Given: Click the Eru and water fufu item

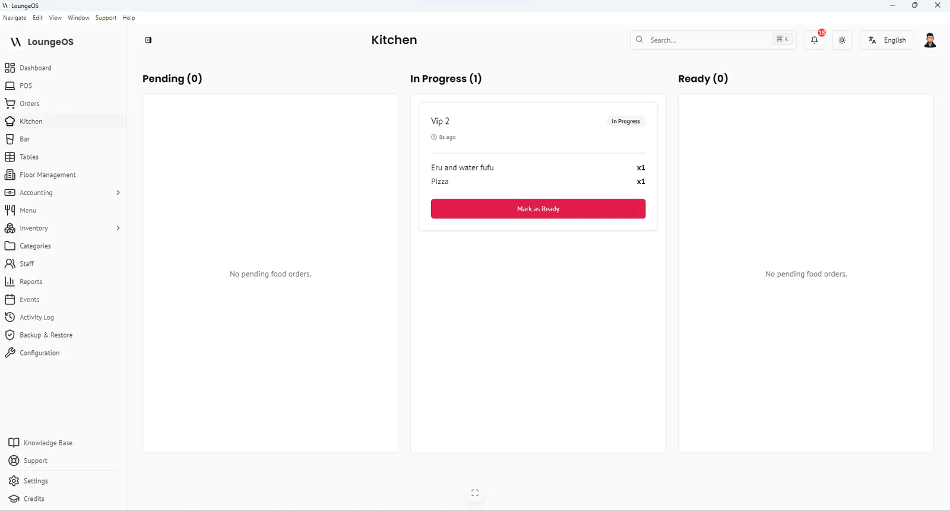Looking at the screenshot, I should pos(463,167).
